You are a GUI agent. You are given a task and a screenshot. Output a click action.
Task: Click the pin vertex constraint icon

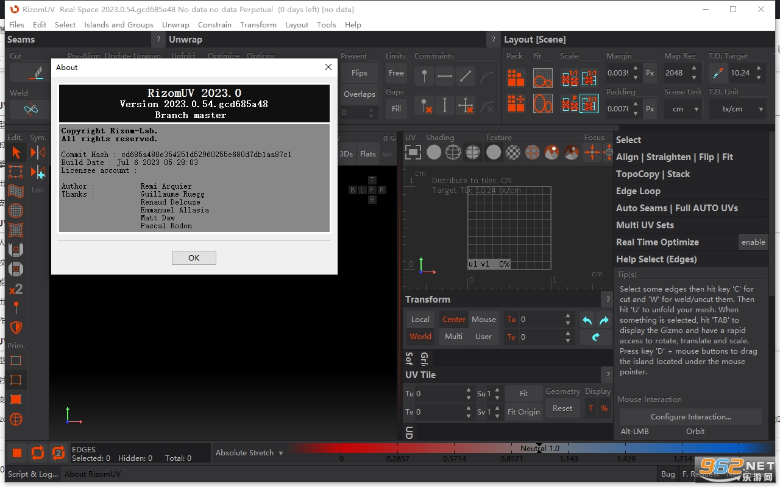coord(424,76)
